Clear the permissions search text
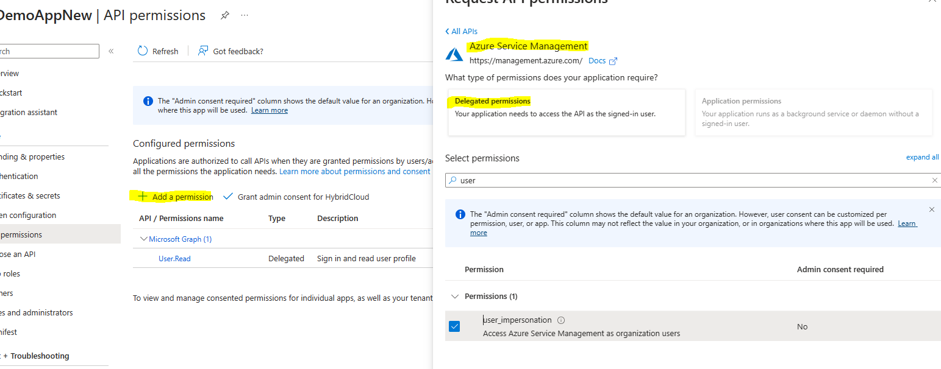 [934, 180]
